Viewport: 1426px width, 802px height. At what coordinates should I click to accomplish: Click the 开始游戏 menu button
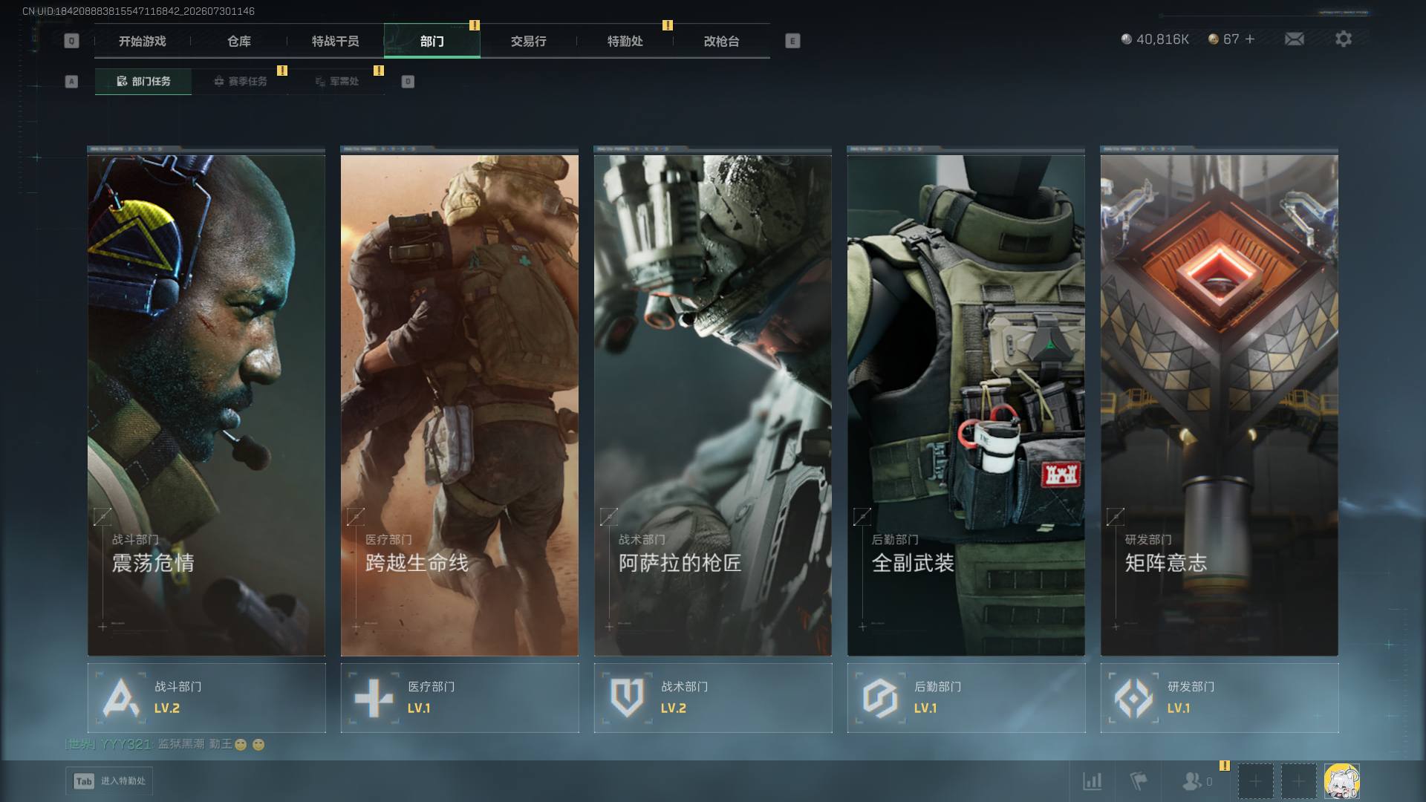coord(143,41)
